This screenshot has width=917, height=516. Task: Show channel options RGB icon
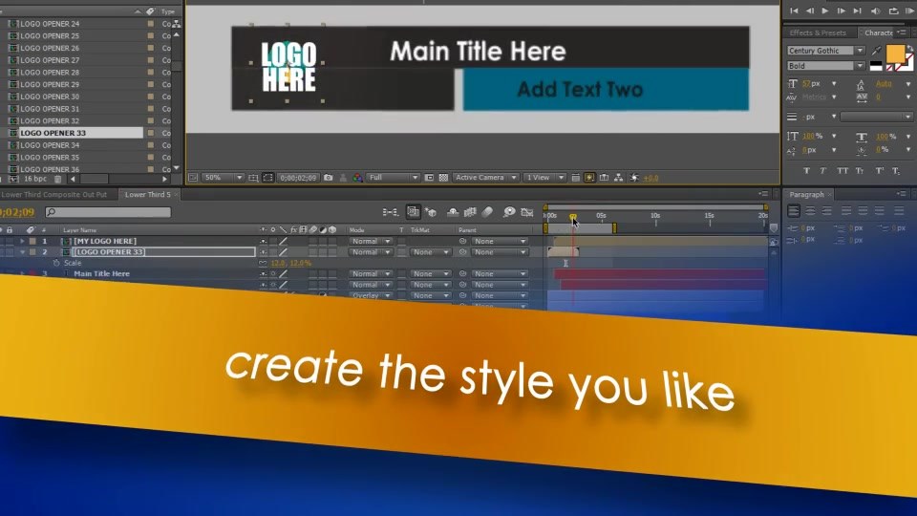click(357, 178)
